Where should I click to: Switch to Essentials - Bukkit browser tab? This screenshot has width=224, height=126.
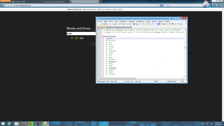(26, 2)
